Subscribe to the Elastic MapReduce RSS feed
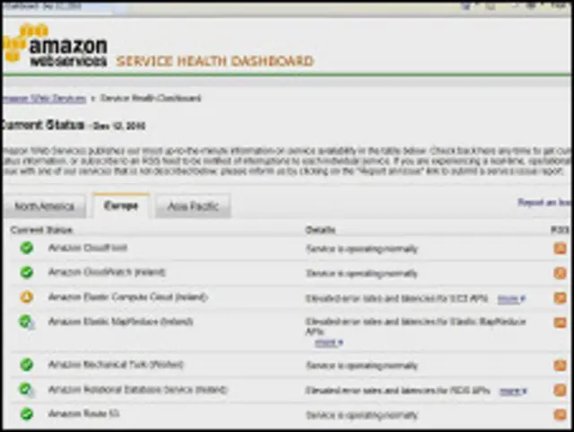Image resolution: width=574 pixels, height=432 pixels. [x=560, y=322]
